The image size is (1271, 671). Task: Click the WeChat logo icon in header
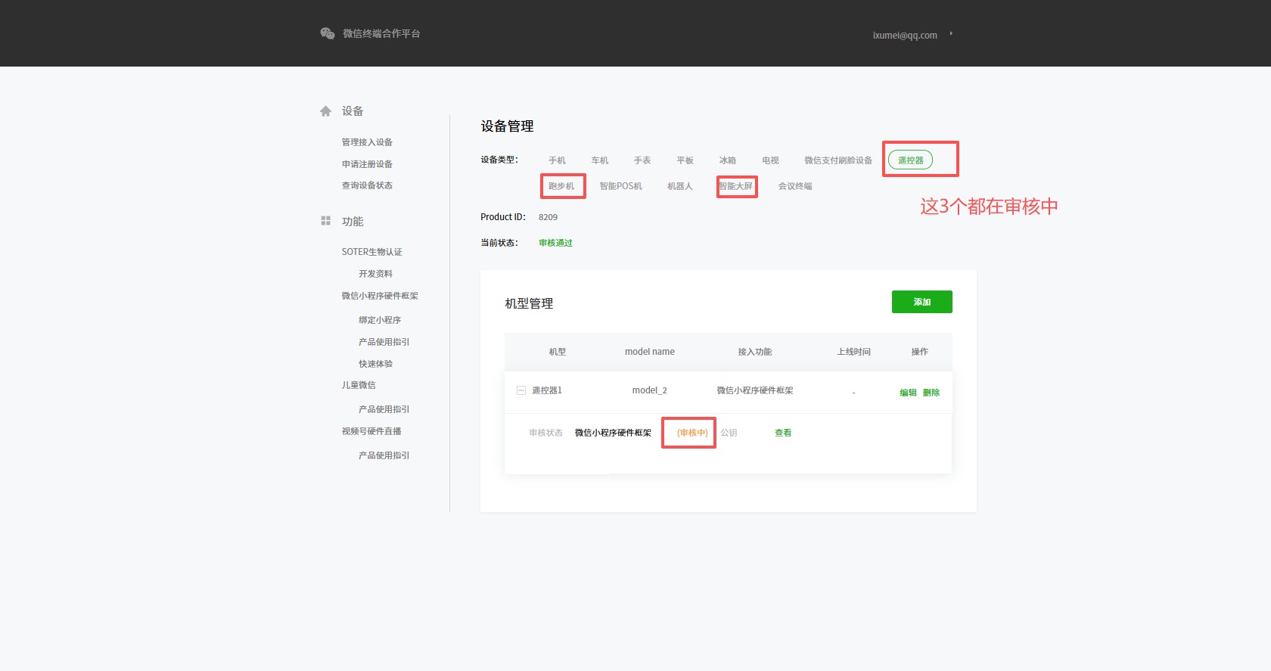[x=328, y=33]
